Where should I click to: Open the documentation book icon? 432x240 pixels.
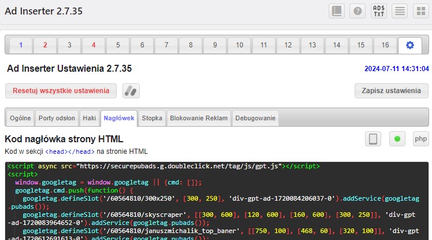337,11
